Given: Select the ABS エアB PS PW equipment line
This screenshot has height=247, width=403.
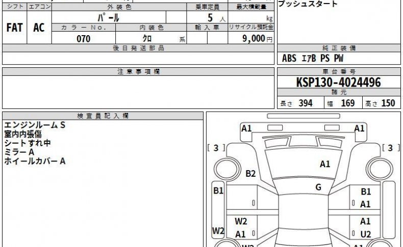Looking at the screenshot, I should [313, 58].
